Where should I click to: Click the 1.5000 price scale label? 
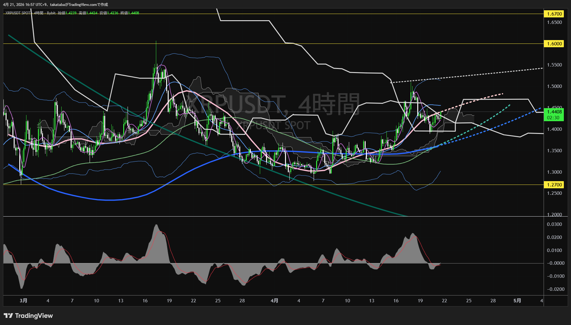[x=554, y=86]
